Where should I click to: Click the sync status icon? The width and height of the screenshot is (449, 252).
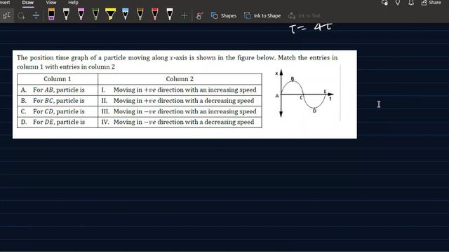click(384, 3)
